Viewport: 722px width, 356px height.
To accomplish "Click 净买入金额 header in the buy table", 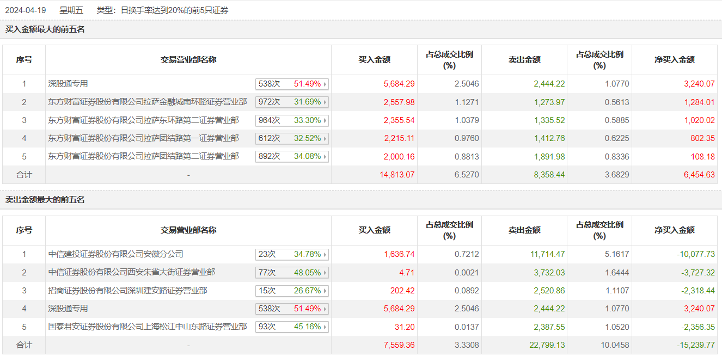I will pyautogui.click(x=675, y=60).
